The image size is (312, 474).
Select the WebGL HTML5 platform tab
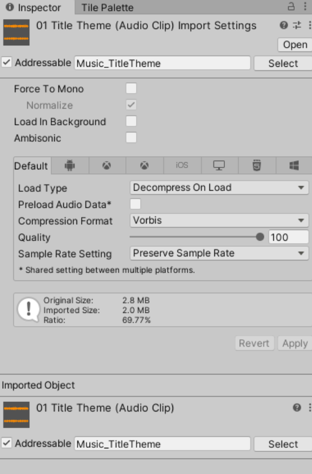(257, 165)
